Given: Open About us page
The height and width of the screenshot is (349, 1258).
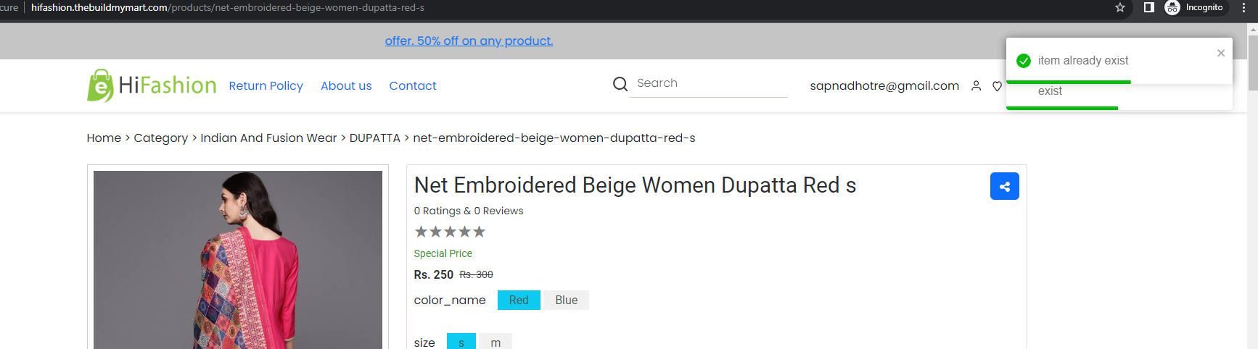Looking at the screenshot, I should click(346, 85).
